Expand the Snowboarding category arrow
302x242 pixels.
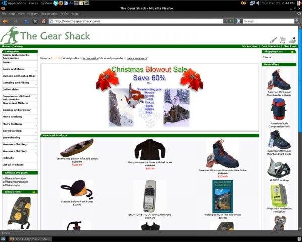[36, 133]
